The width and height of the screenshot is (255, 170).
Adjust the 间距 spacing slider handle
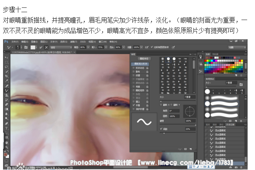pyautogui.click(x=164, y=133)
